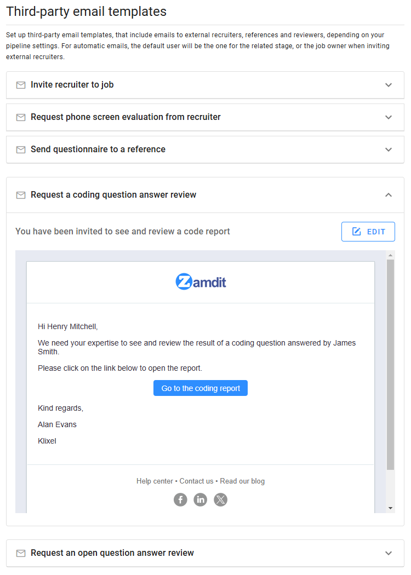Click the Go to the coding report button
Screen dimensions: 411x575
click(200, 388)
